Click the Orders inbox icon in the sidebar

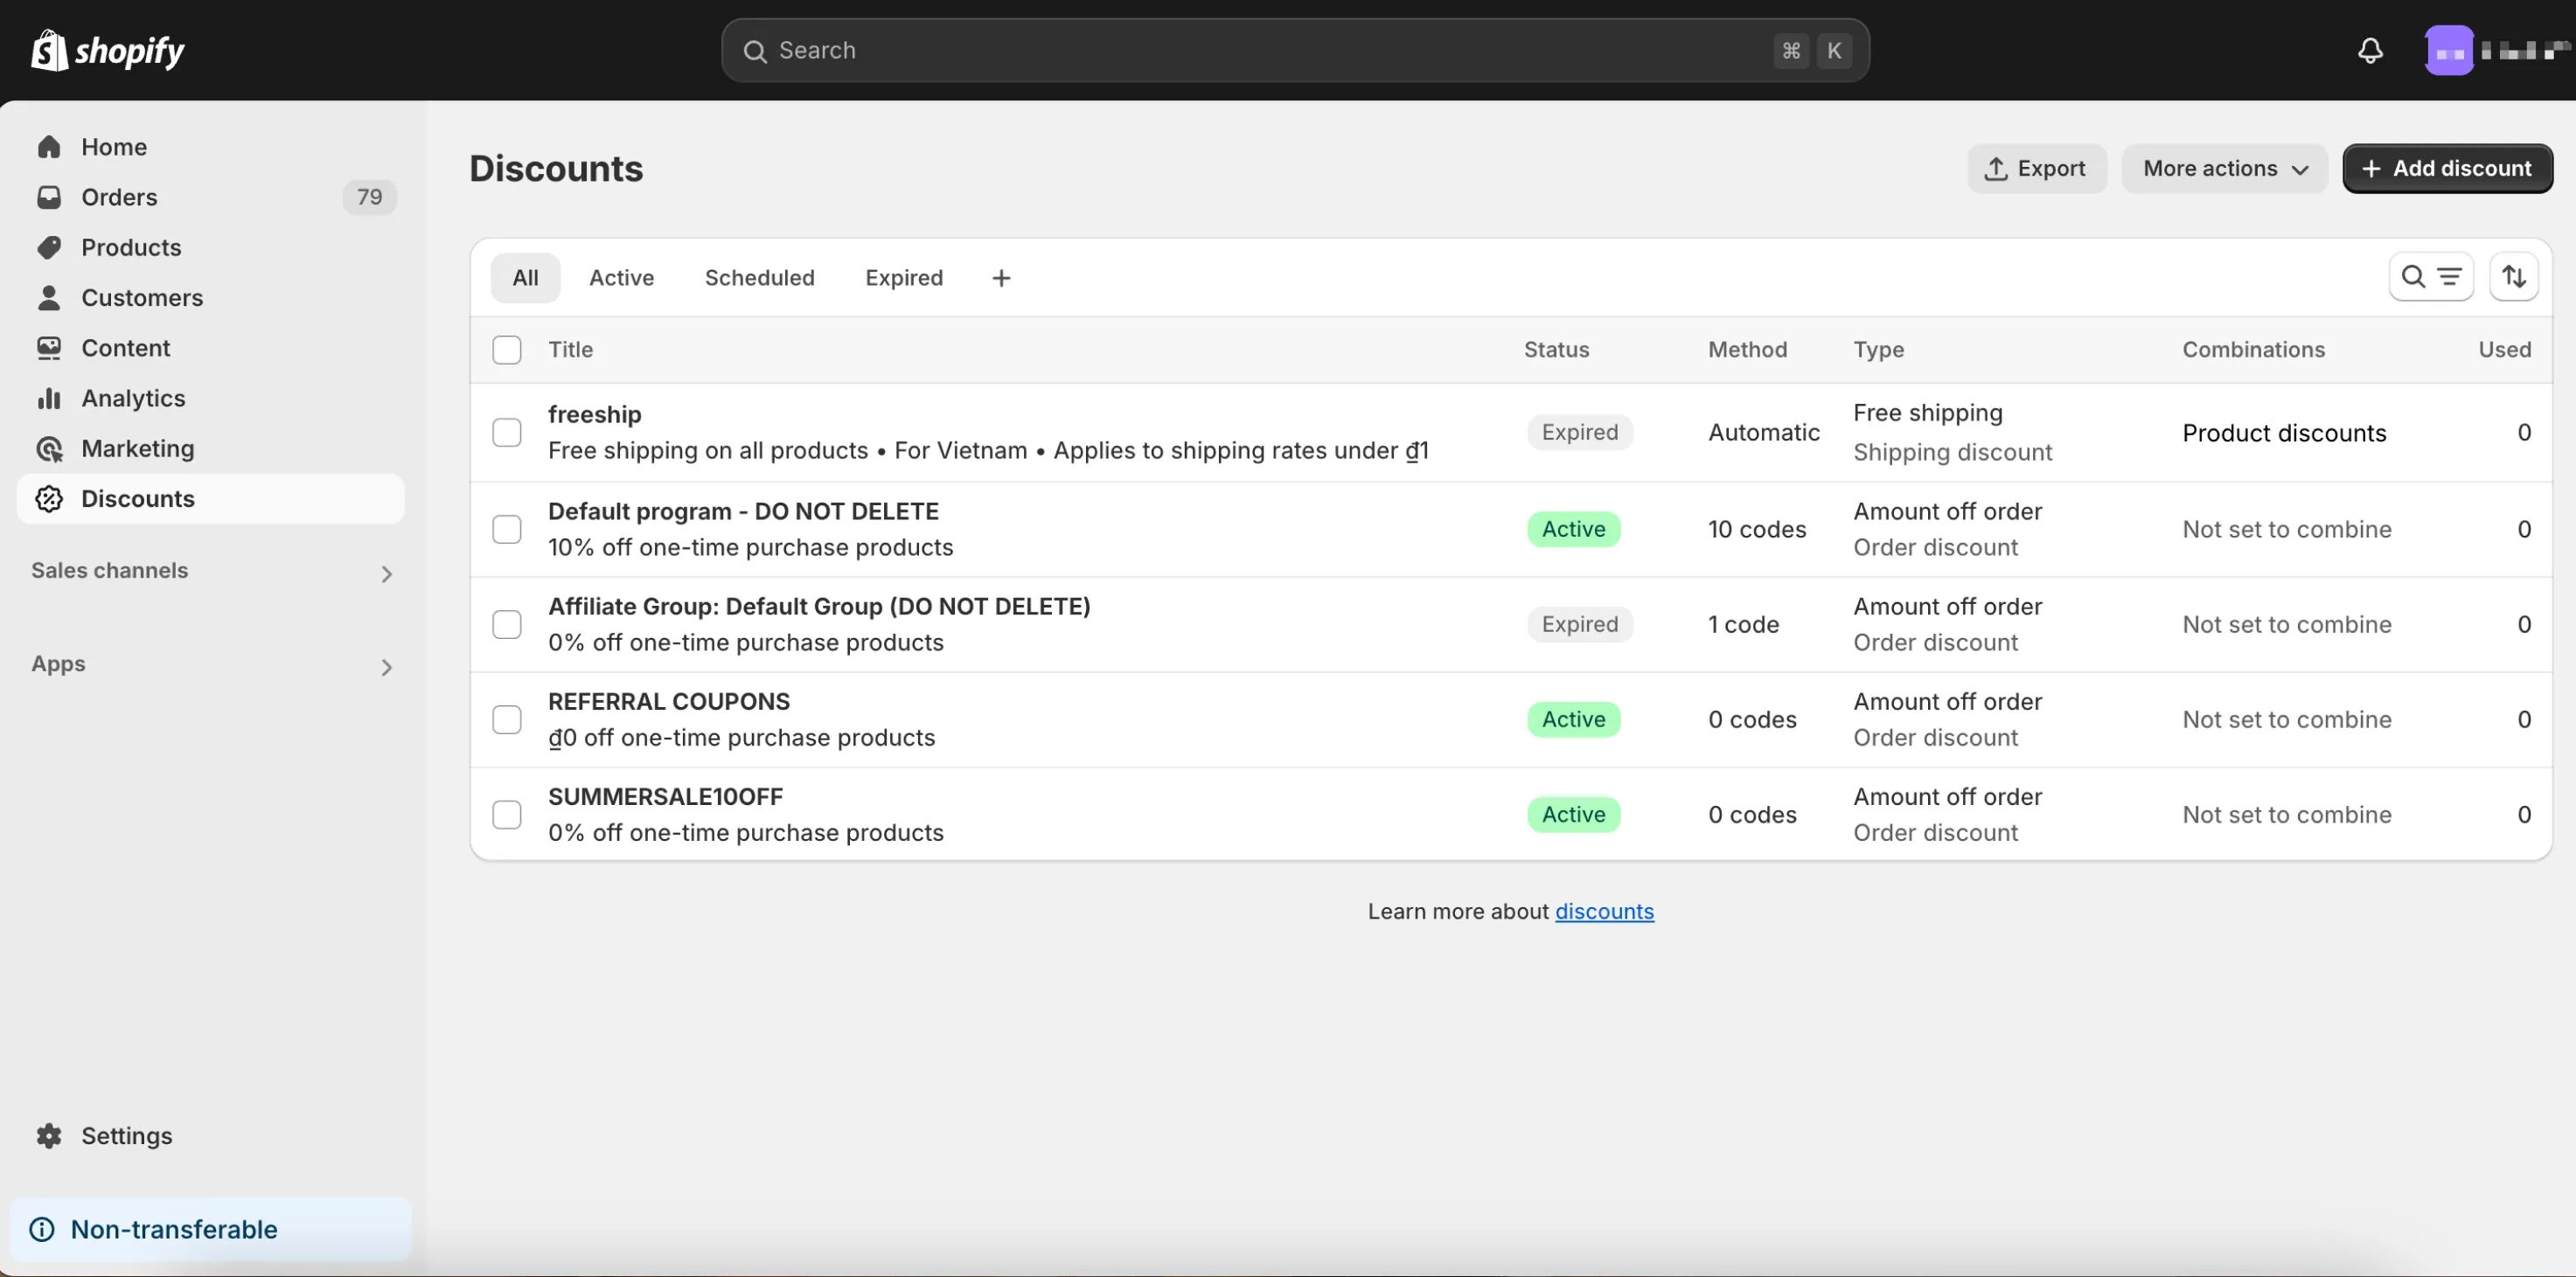pyautogui.click(x=49, y=197)
